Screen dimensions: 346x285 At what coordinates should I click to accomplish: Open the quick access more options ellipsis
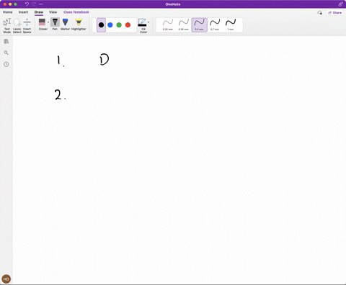tap(41, 4)
